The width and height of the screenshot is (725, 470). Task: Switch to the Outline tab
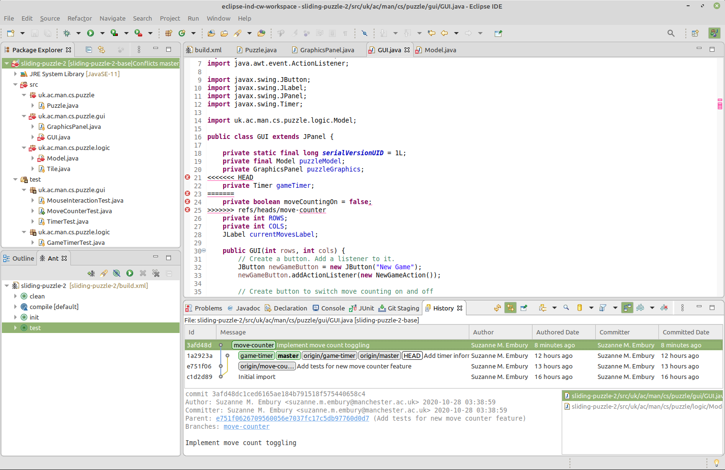point(19,258)
